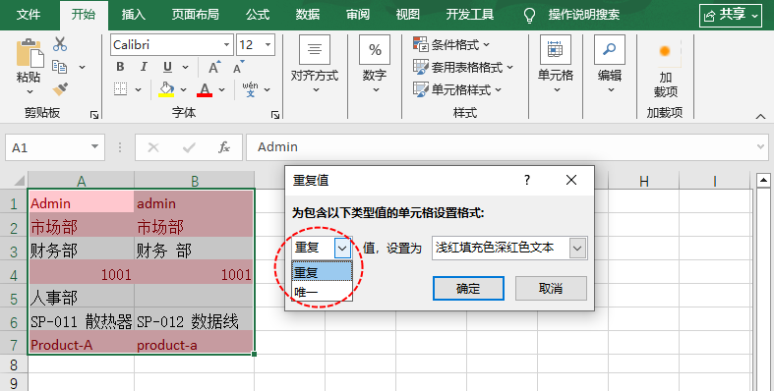The width and height of the screenshot is (774, 391).
Task: Click the Paste clipboard icon
Action: (x=30, y=53)
